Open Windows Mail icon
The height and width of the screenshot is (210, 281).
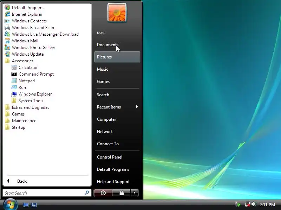coord(7,41)
